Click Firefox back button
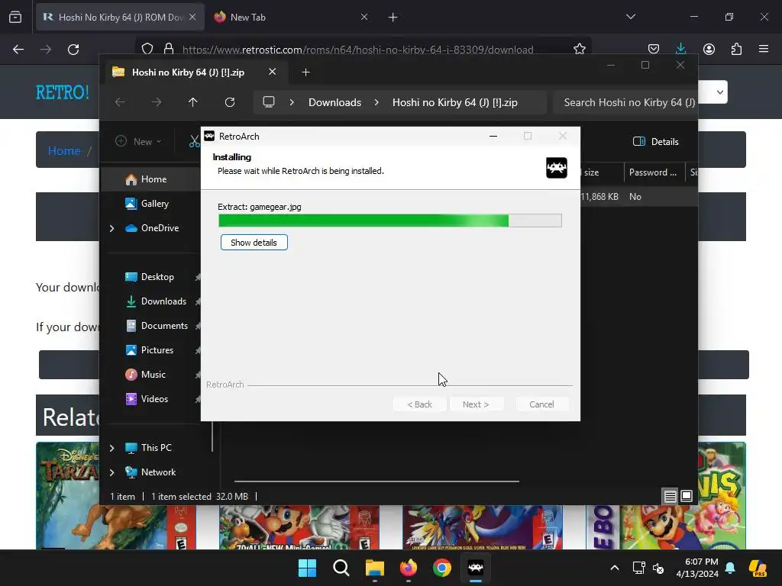 pos(18,50)
